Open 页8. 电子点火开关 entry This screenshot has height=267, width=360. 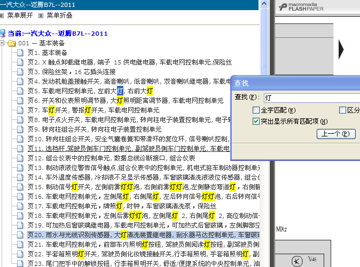(129, 120)
